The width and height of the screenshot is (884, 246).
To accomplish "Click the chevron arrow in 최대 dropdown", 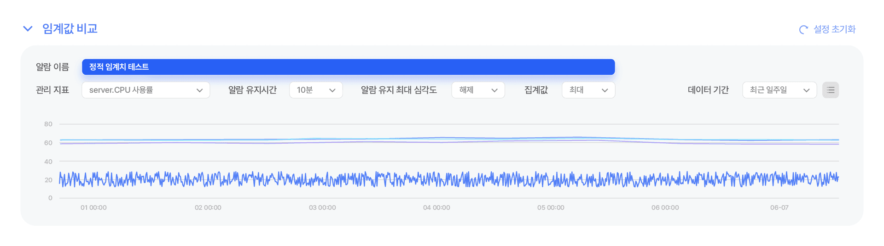I will pos(605,90).
